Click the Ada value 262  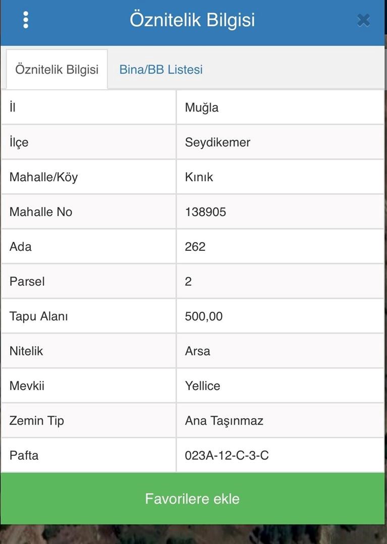[195, 247]
